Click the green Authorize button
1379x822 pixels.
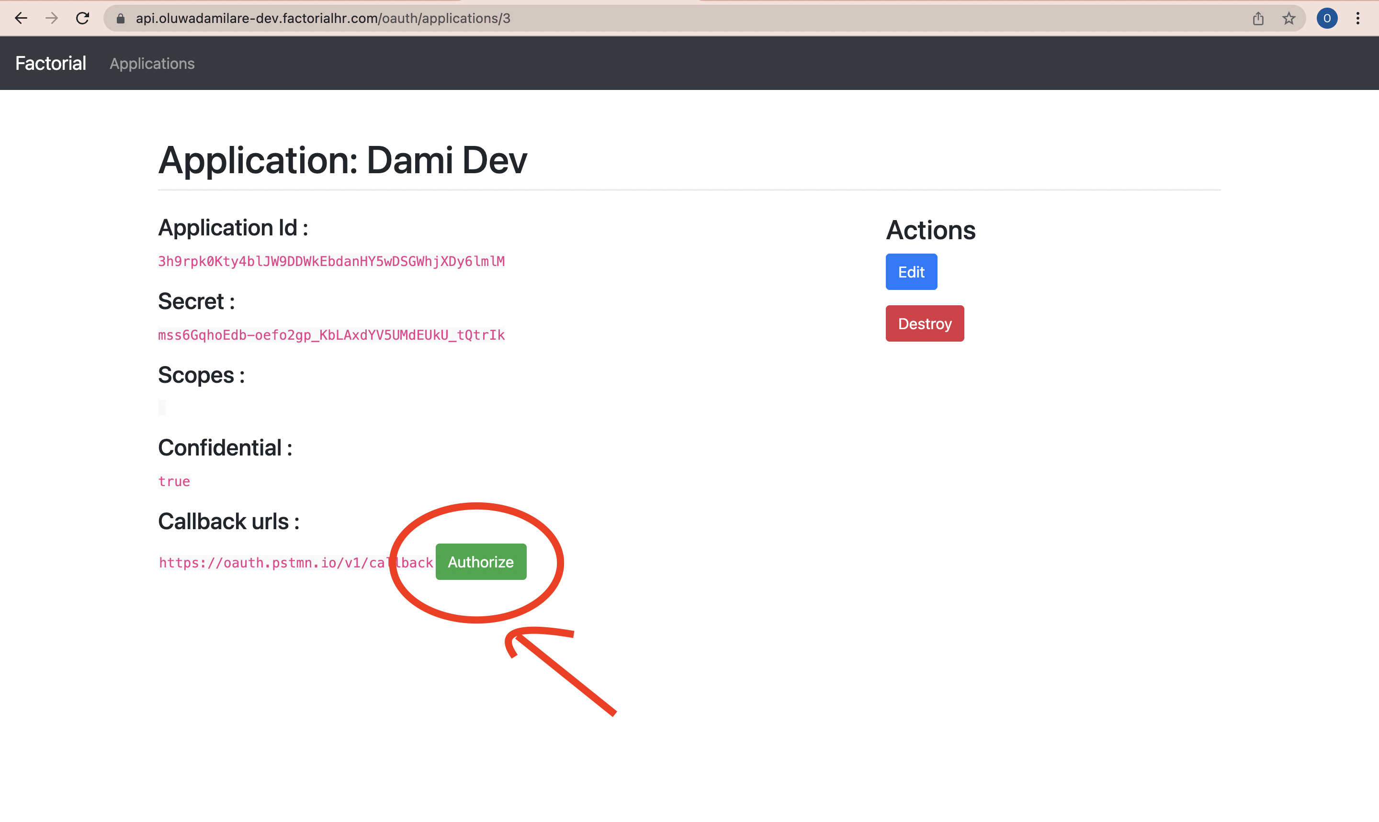point(481,562)
